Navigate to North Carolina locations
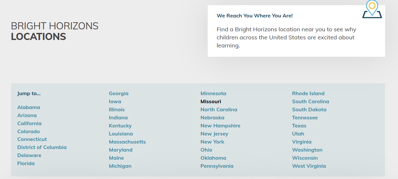Image resolution: width=398 pixels, height=179 pixels. 219,110
